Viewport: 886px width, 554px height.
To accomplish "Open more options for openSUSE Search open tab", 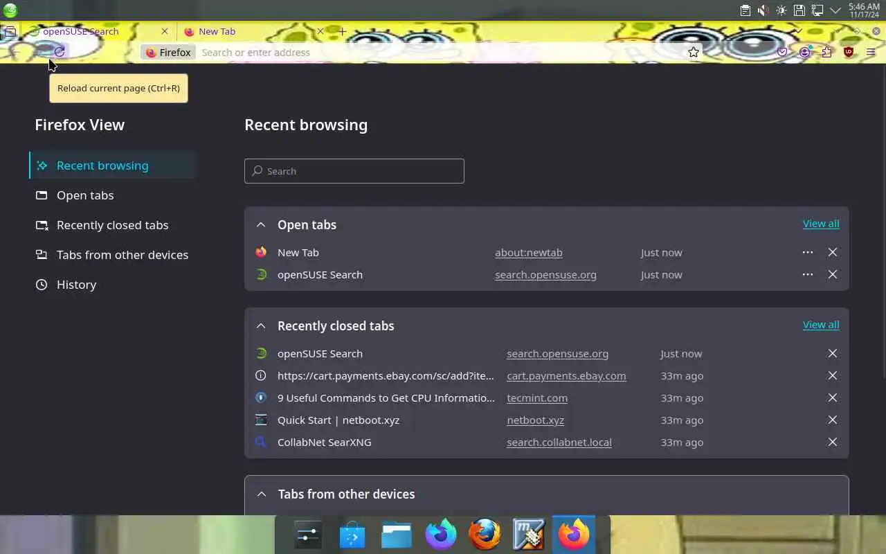I will coord(808,275).
